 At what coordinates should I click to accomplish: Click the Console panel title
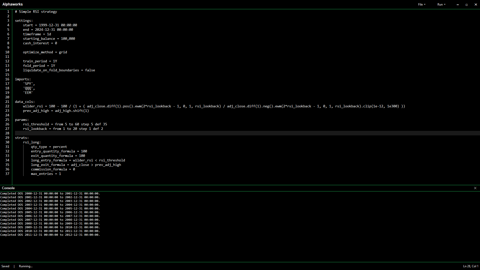point(8,188)
